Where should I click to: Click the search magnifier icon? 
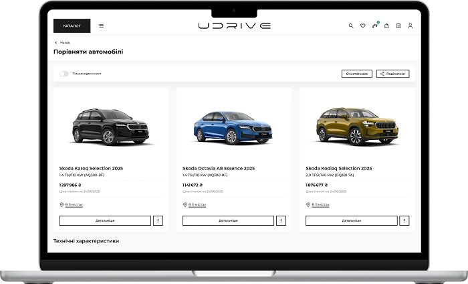click(x=351, y=26)
